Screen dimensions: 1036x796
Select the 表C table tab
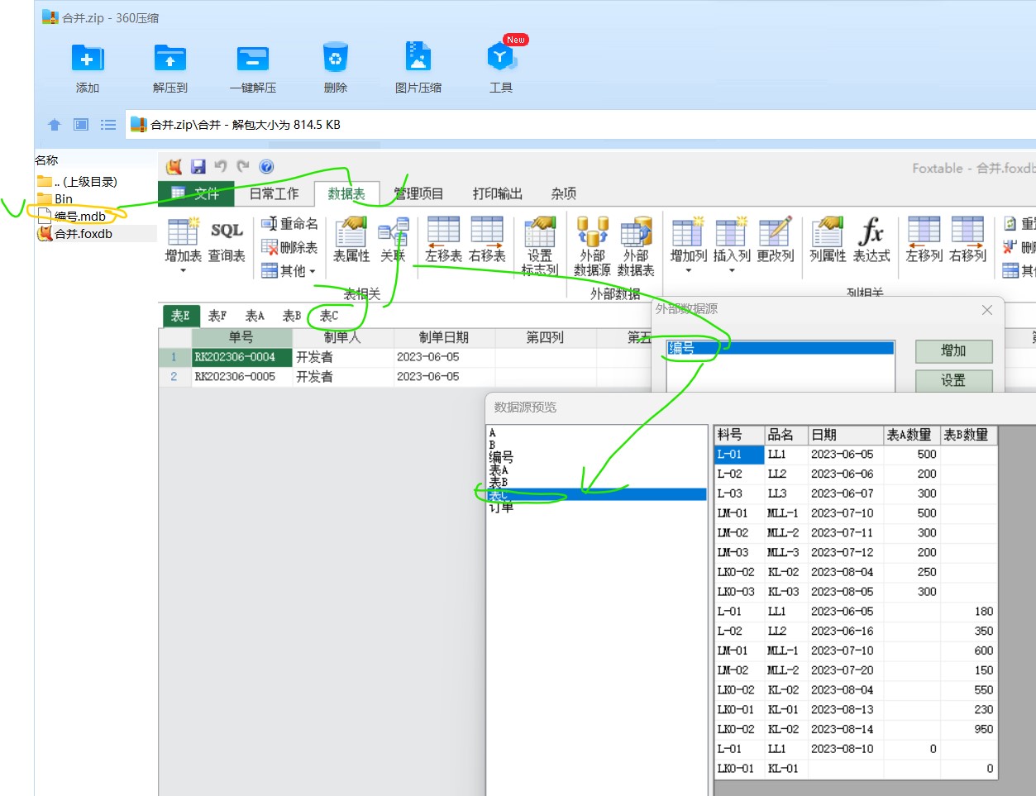point(328,316)
